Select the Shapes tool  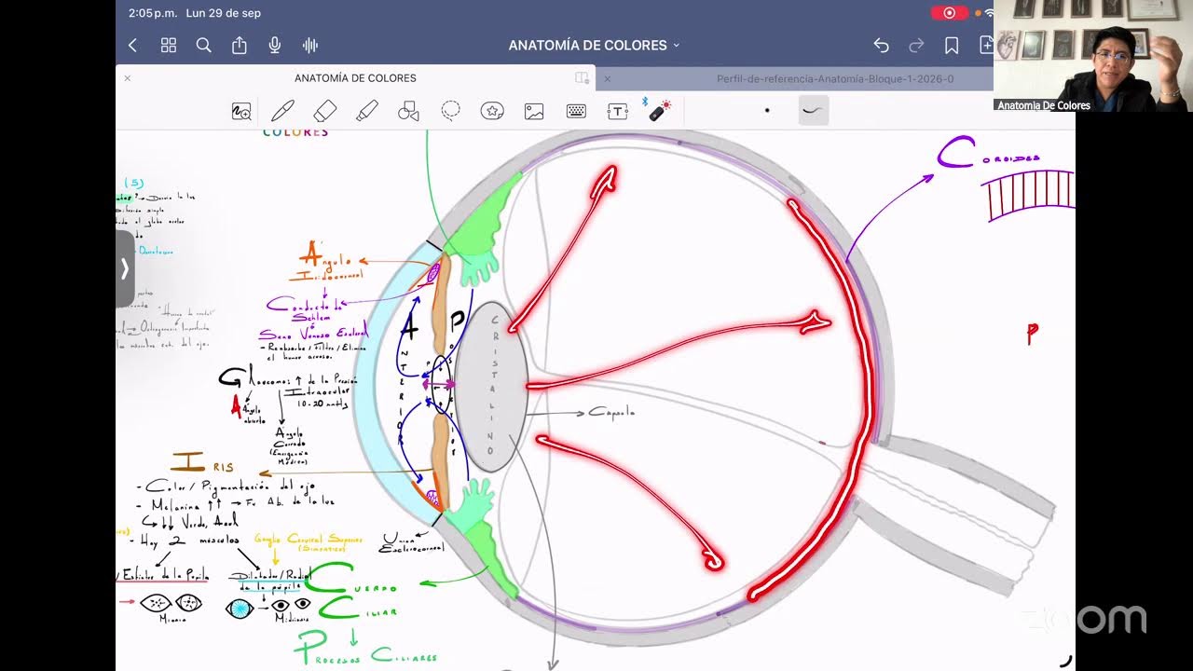click(x=408, y=112)
